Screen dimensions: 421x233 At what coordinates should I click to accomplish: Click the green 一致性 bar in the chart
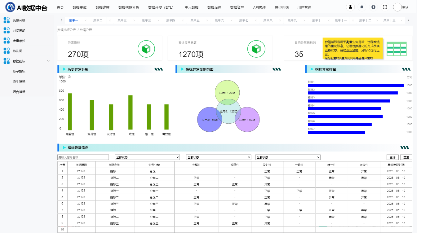click(131, 112)
